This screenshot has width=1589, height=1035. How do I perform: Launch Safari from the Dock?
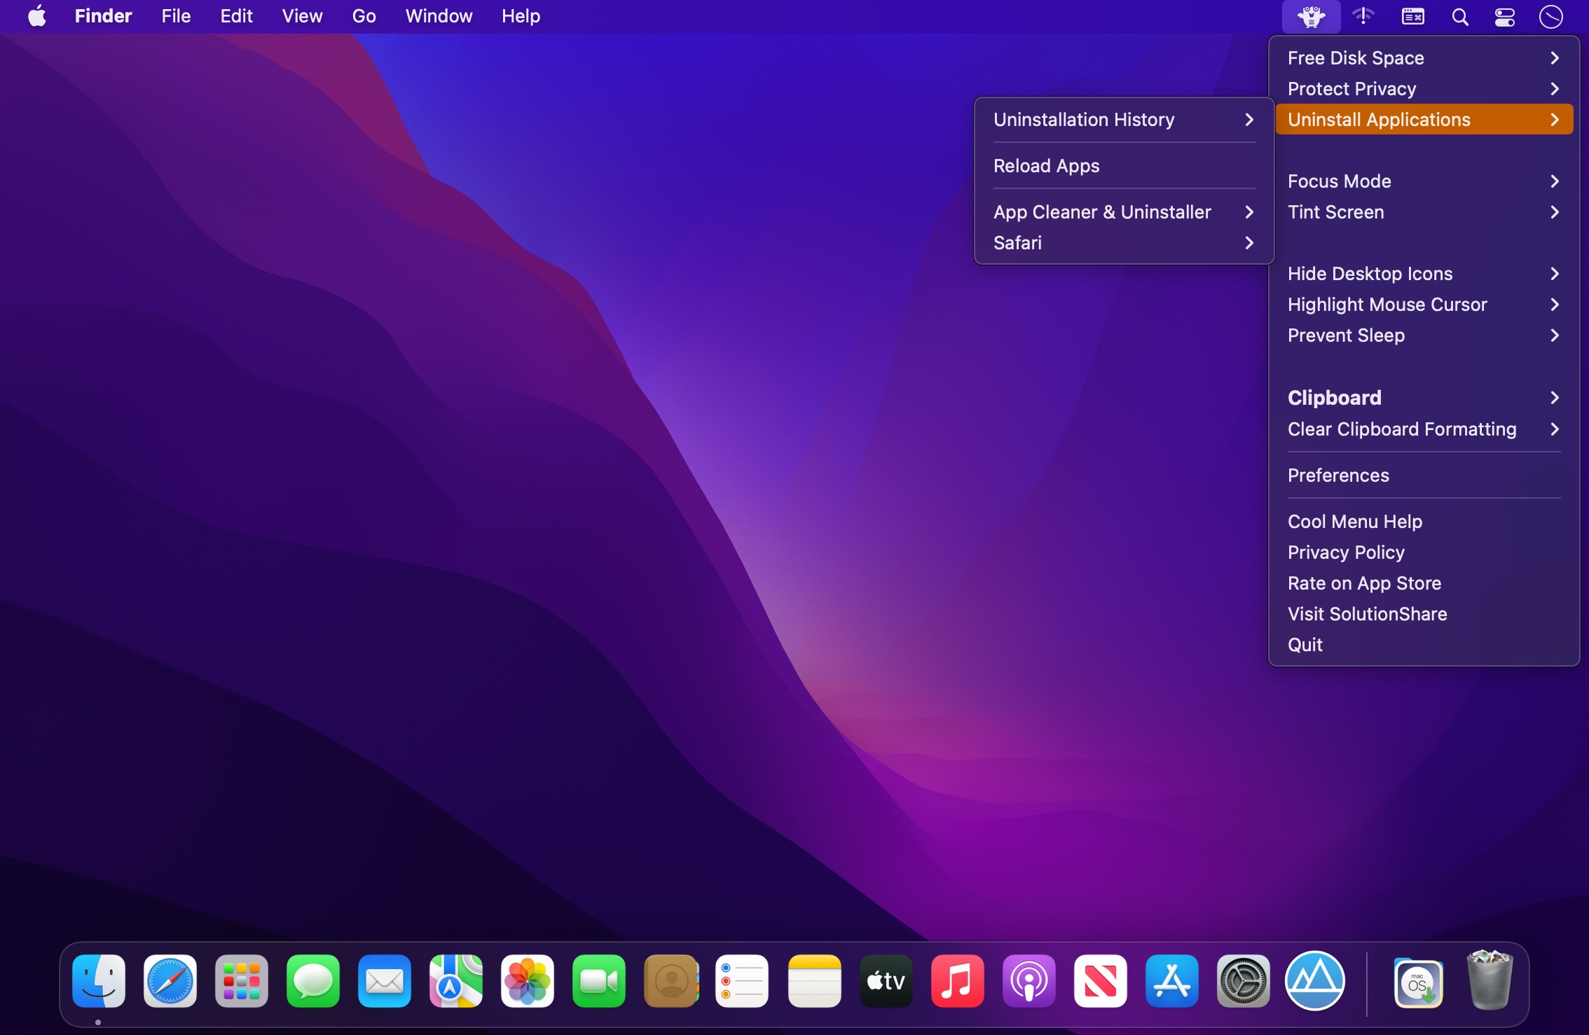pos(170,981)
